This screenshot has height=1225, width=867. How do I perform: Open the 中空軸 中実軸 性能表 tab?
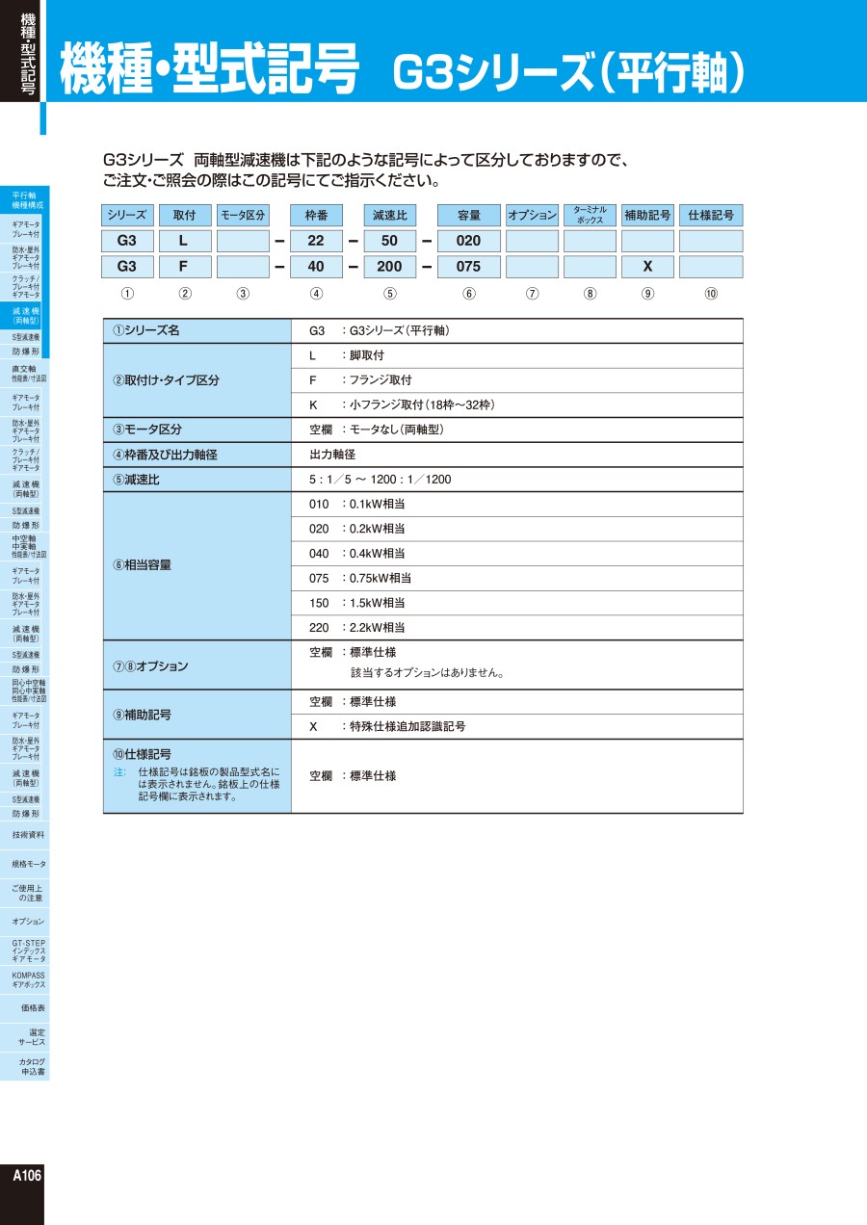pos(25,546)
